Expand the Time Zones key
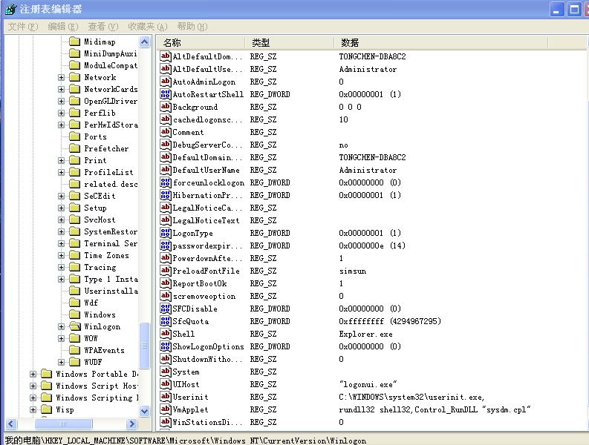The image size is (589, 445). [x=61, y=256]
